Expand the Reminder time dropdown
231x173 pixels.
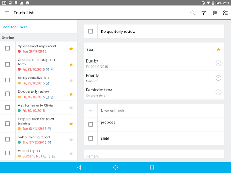pyautogui.click(x=218, y=92)
